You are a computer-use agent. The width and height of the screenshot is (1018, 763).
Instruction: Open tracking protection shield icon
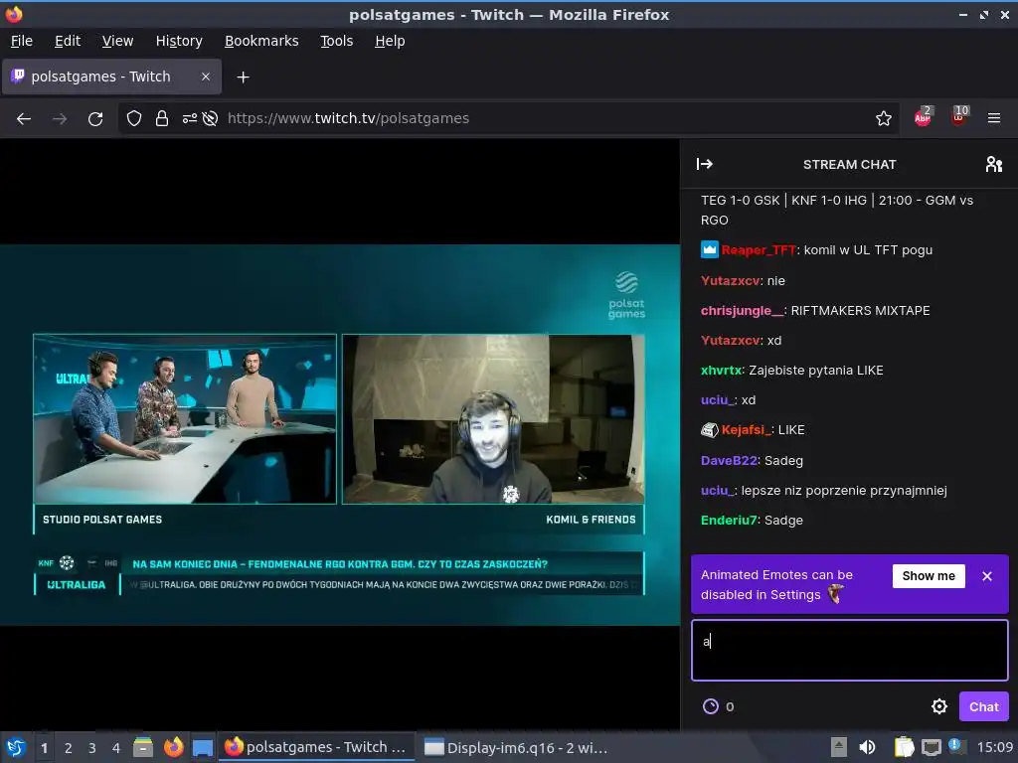(134, 119)
